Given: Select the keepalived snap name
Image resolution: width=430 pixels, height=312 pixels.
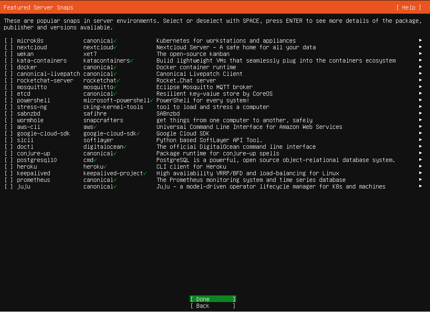Looking at the screenshot, I should click(x=34, y=174).
